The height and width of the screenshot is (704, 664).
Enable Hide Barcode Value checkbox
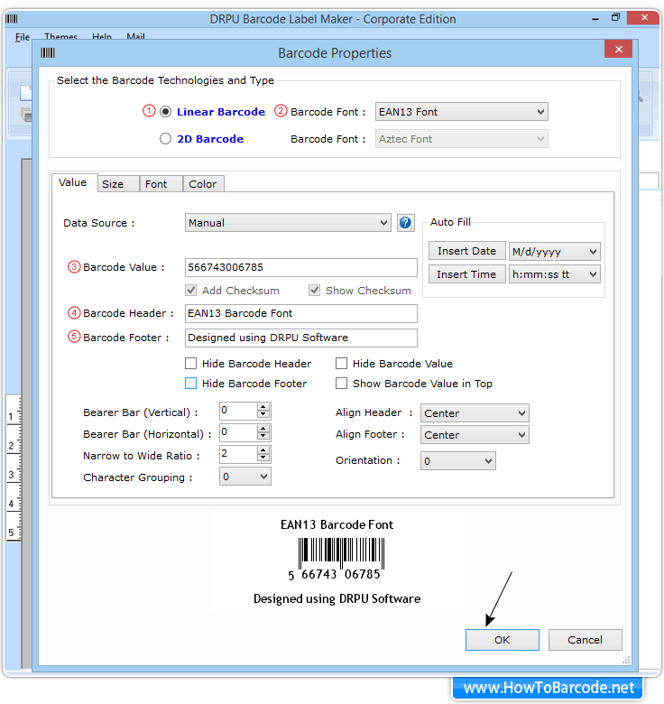coord(341,363)
